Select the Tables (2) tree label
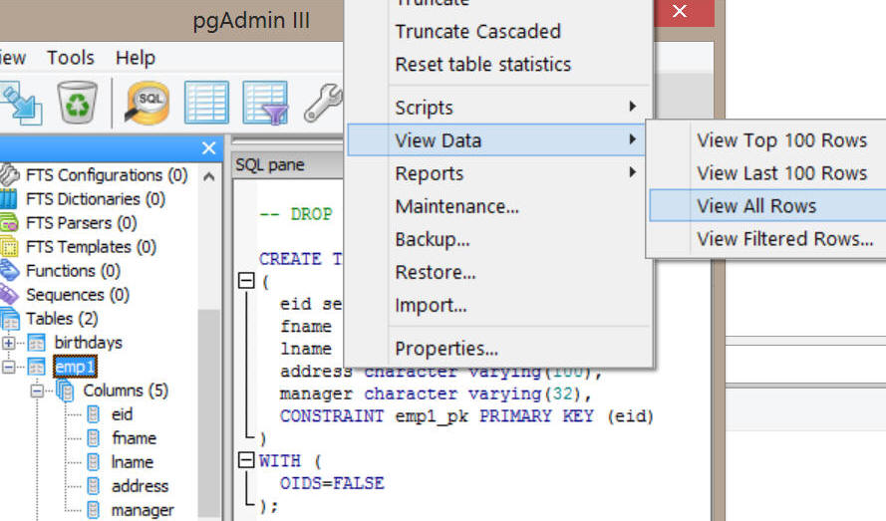Image resolution: width=886 pixels, height=521 pixels. click(x=62, y=319)
